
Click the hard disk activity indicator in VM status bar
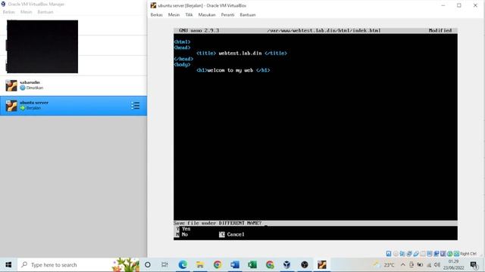(389, 254)
